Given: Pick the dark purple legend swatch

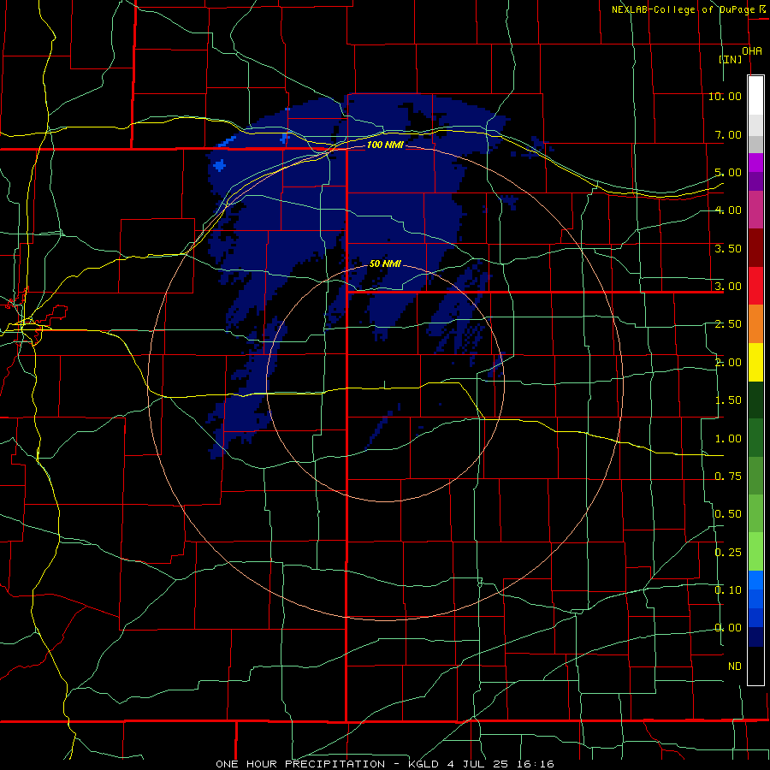Looking at the screenshot, I should [755, 181].
